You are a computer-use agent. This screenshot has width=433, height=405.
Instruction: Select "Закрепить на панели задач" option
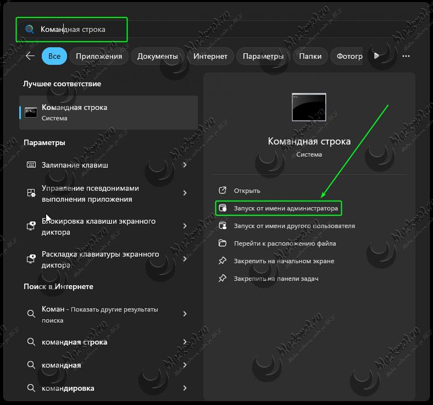(x=276, y=279)
